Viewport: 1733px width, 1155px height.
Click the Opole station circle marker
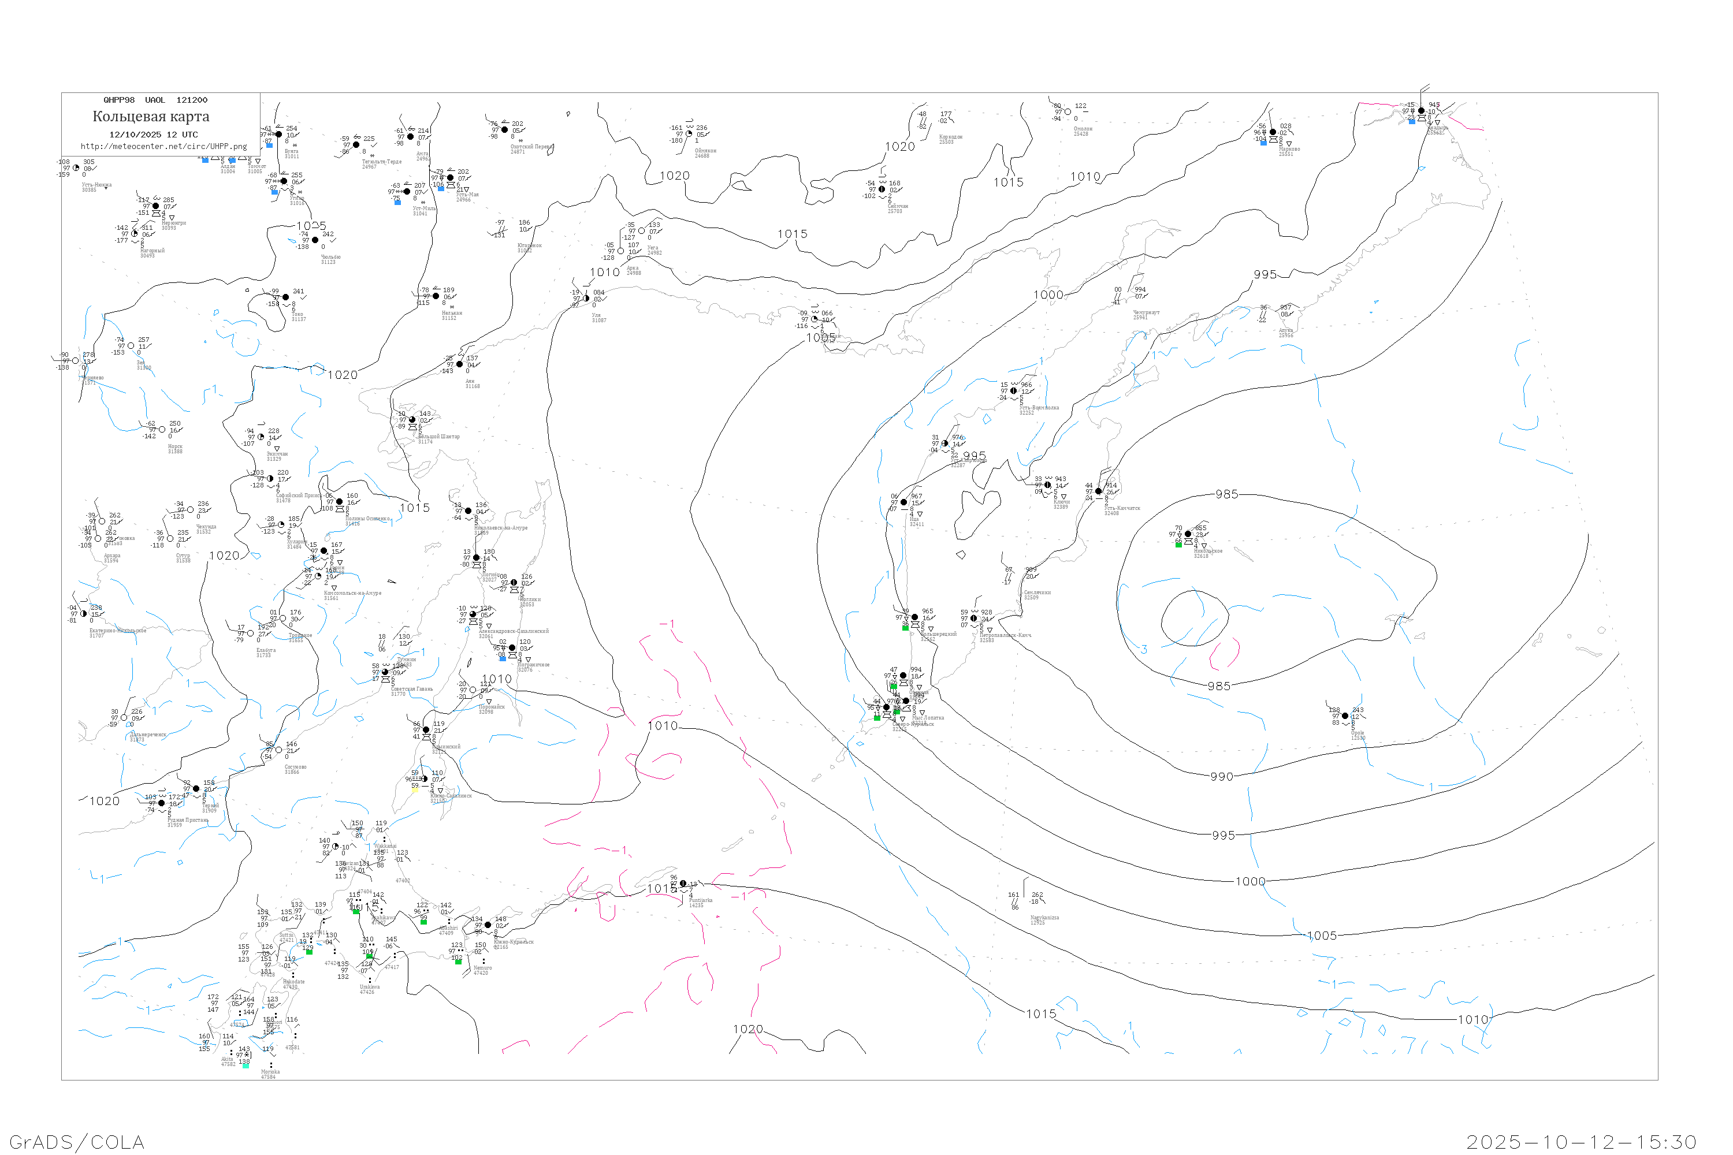point(1345,716)
